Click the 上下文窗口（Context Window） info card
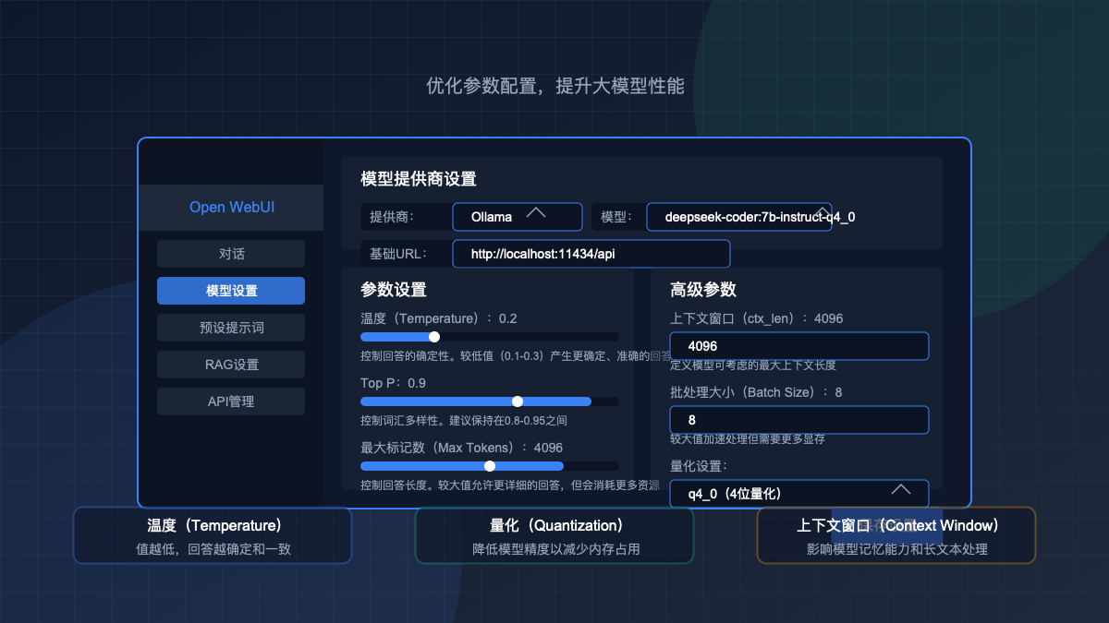Image resolution: width=1109 pixels, height=623 pixels. click(x=896, y=535)
